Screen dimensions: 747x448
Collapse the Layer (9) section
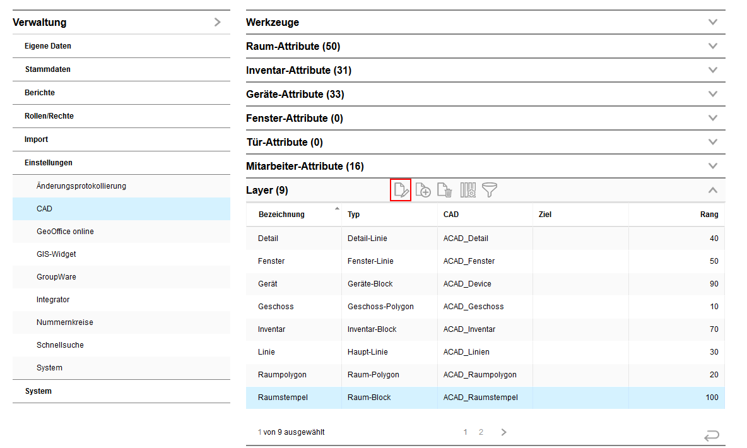point(713,190)
